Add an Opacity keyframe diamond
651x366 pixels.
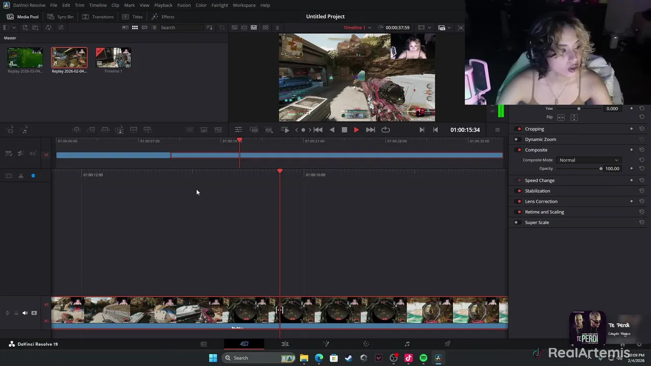tap(632, 168)
